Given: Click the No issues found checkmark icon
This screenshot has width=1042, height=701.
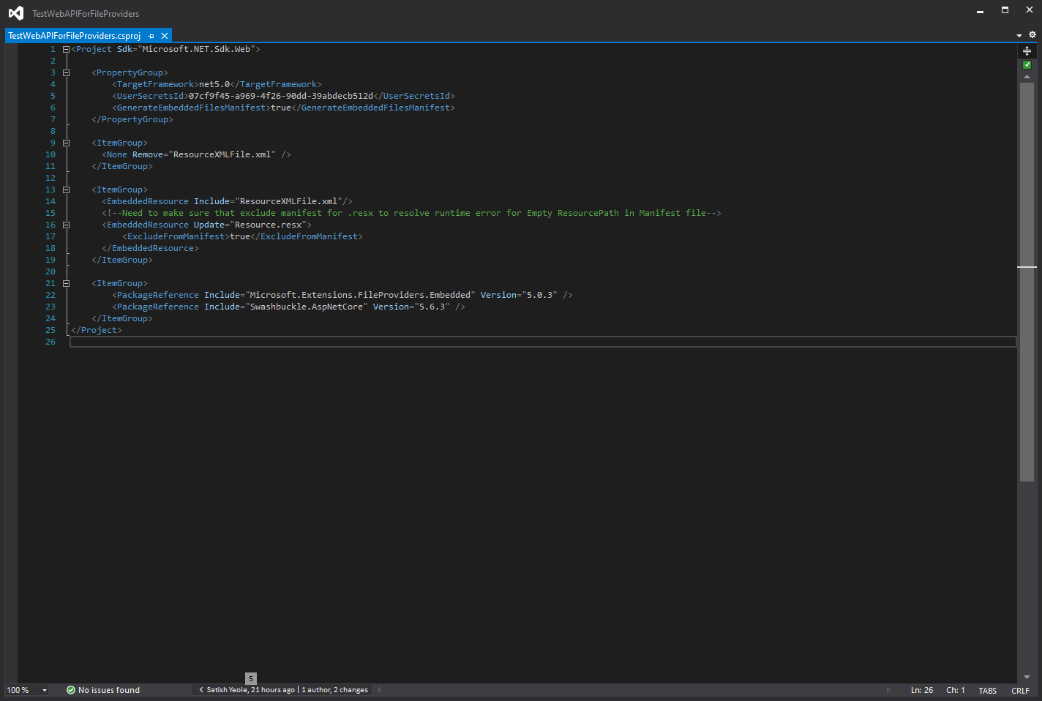Looking at the screenshot, I should click(x=71, y=689).
